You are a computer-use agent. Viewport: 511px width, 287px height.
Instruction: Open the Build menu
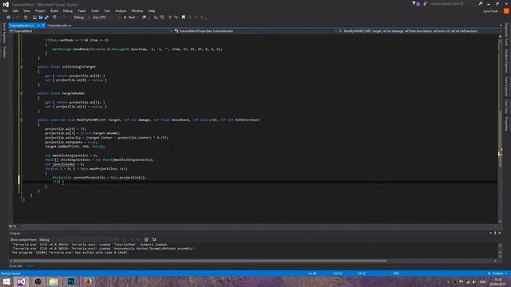[x=54, y=10]
